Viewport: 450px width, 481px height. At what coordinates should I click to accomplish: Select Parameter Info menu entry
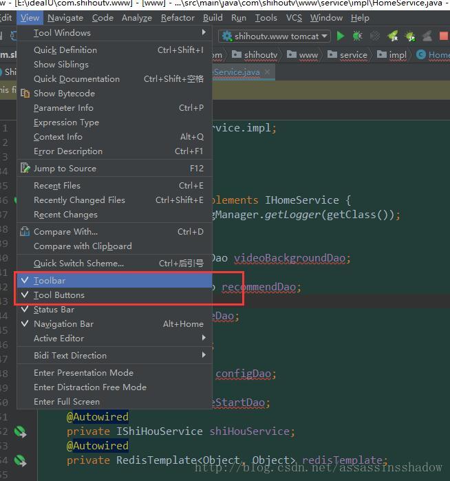coord(115,107)
